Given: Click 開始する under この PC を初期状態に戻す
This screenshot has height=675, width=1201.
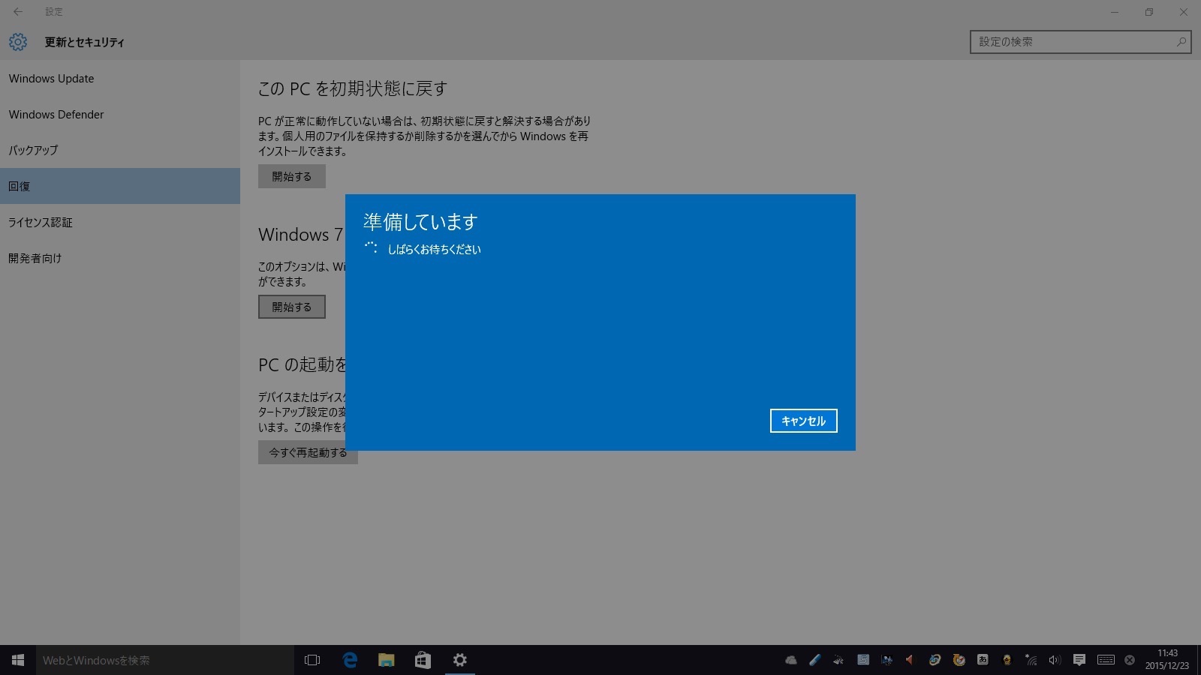Looking at the screenshot, I should click(292, 176).
